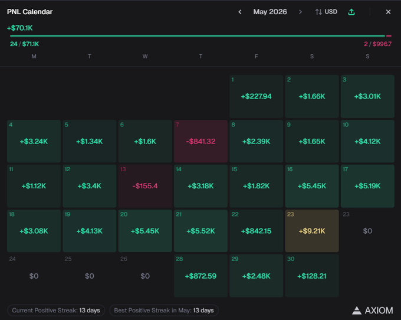Close the PNL Calendar panel
The height and width of the screenshot is (320, 401).
pos(388,12)
